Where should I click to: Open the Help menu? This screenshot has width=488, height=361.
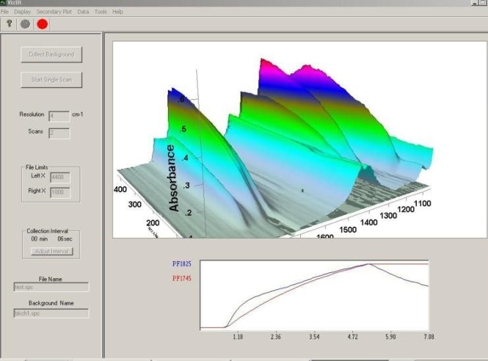[x=118, y=12]
